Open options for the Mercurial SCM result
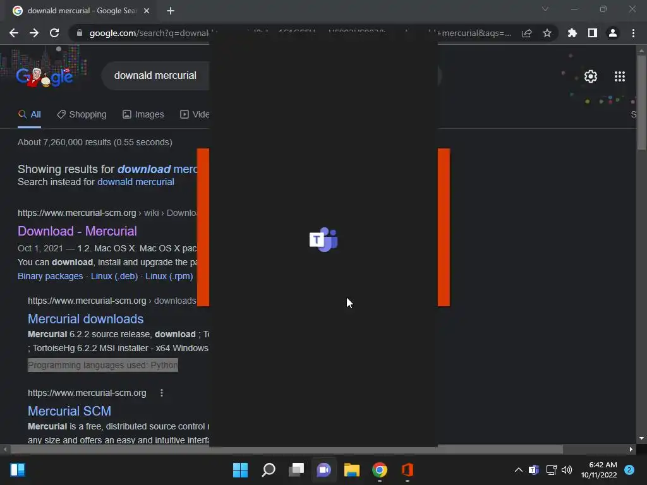647x485 pixels. click(162, 393)
